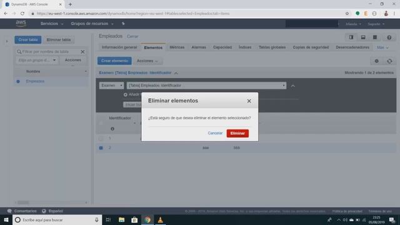Switch to Tablas globales tab
Viewport: 400px width, 225px height.
(x=272, y=47)
